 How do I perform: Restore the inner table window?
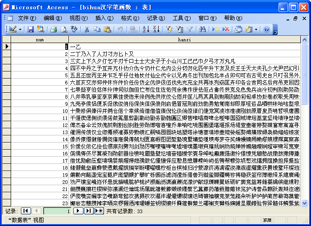tap(295, 19)
